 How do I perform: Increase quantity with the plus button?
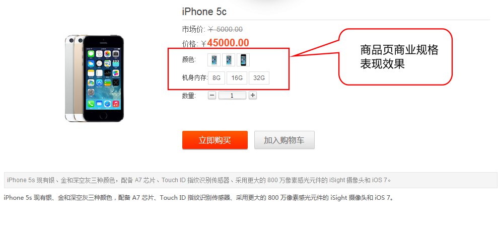(253, 95)
